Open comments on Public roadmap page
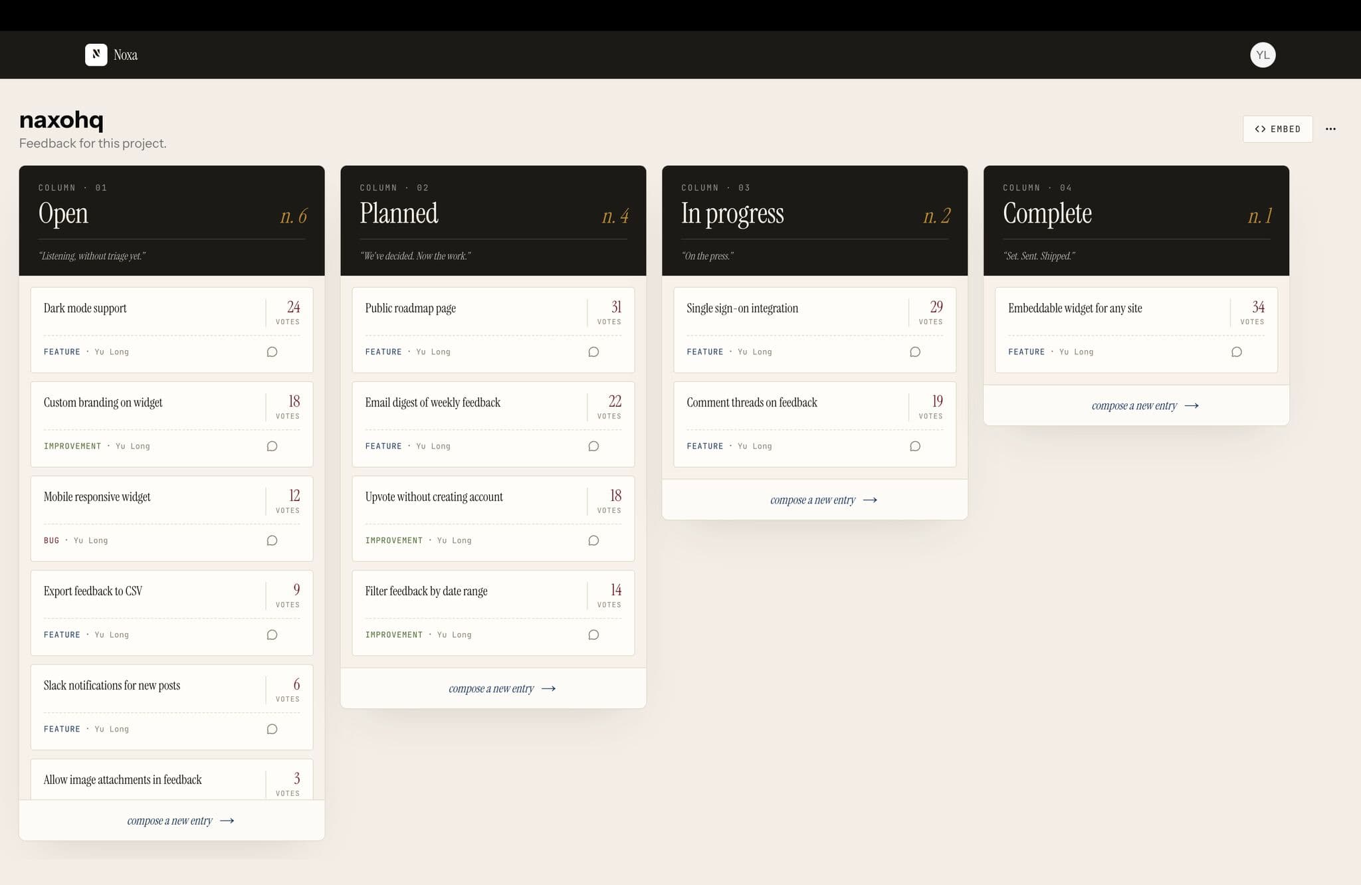Viewport: 1361px width, 885px height. [x=593, y=351]
